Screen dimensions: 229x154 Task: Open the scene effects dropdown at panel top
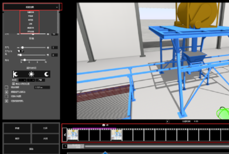click(x=31, y=7)
